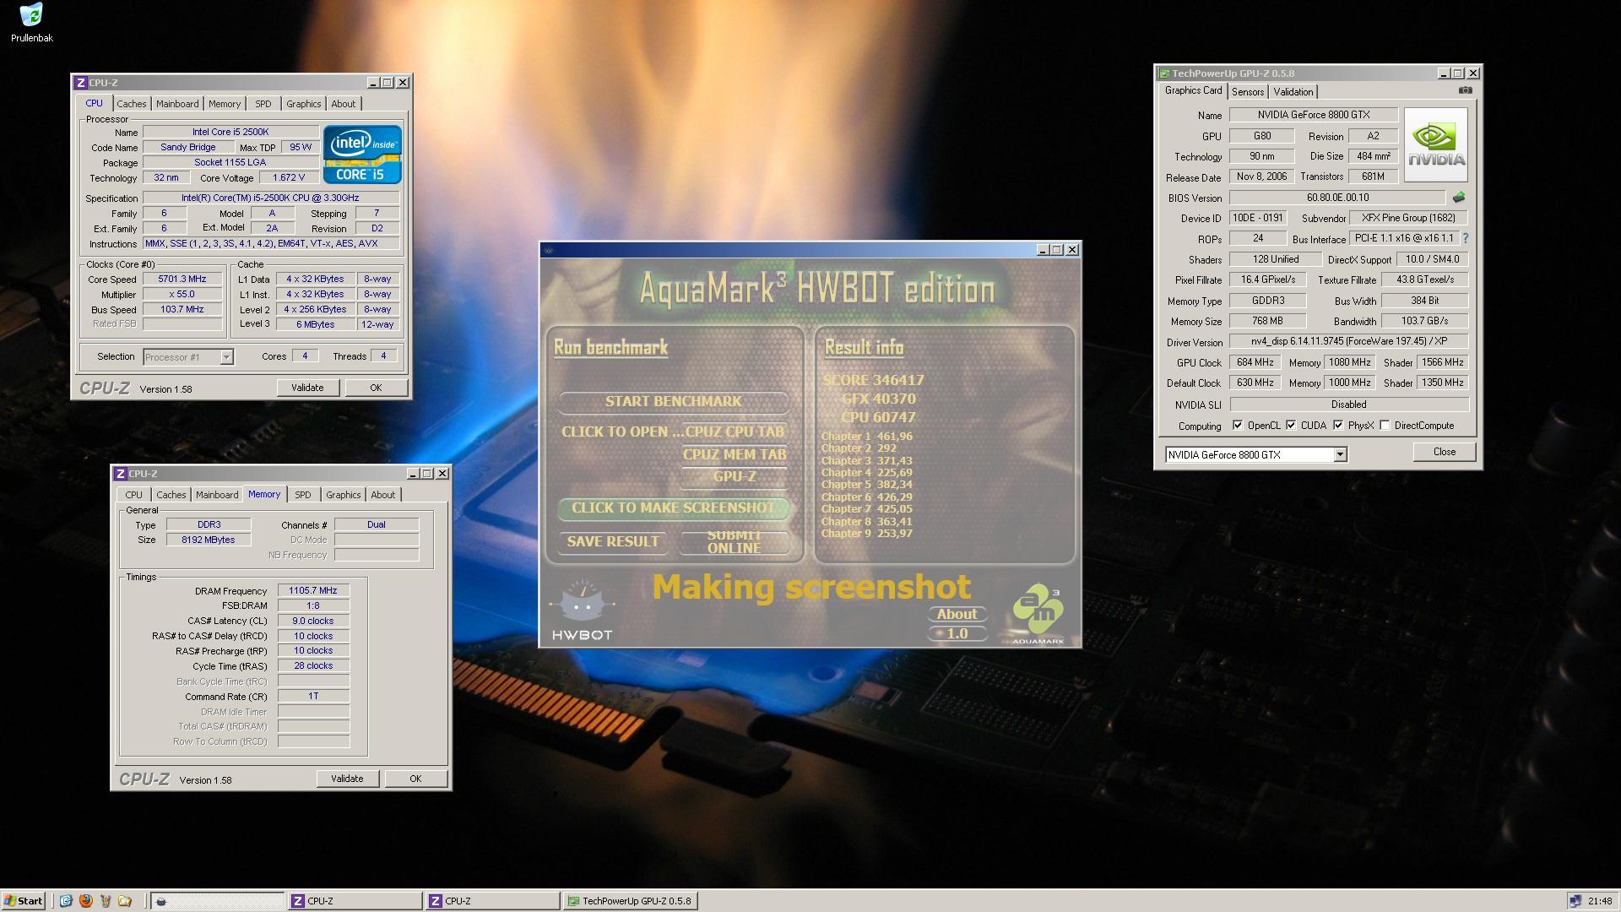Click the CPU-Z title bar icon of CPU tab window
The height and width of the screenshot is (912, 1621).
pos(80,83)
